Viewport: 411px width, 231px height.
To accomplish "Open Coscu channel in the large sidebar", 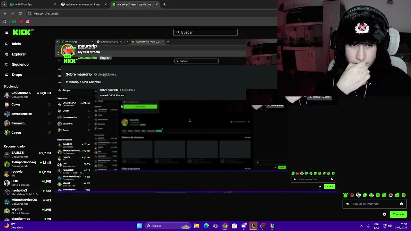I will 27,133.
